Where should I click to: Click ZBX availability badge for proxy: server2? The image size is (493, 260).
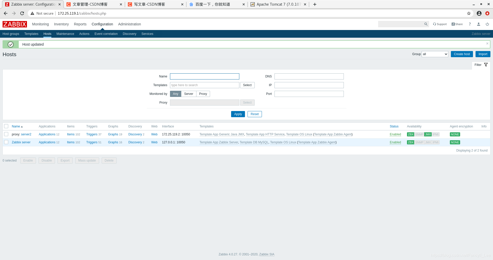click(411, 134)
